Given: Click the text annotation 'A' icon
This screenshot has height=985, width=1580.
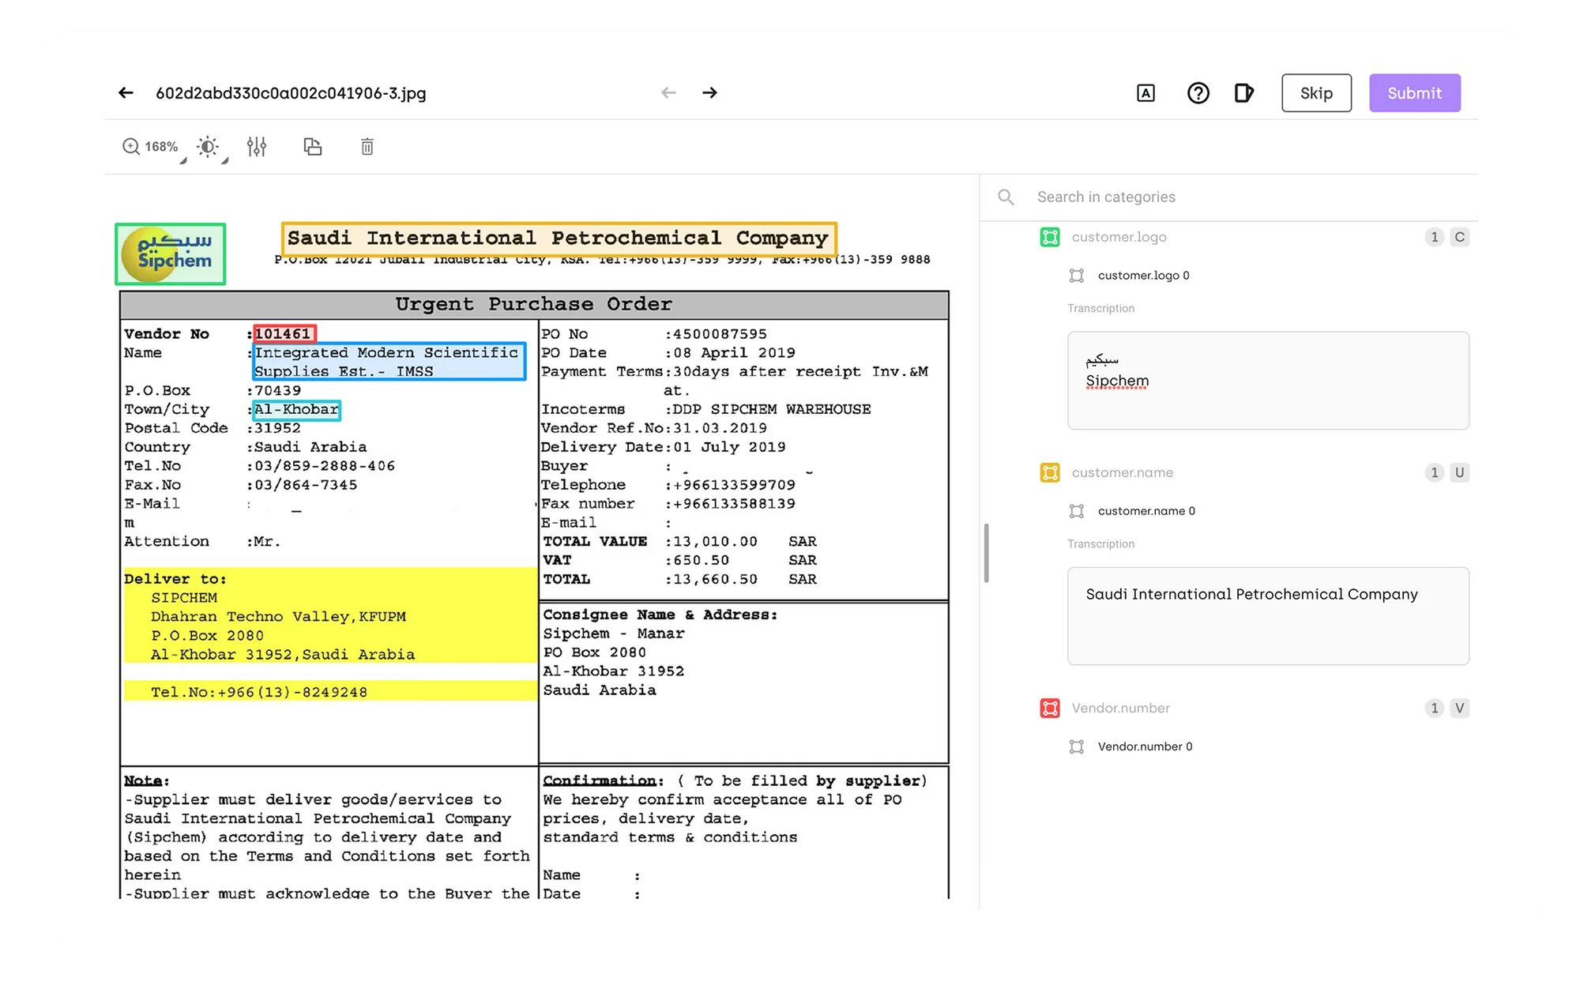Looking at the screenshot, I should (x=1145, y=93).
